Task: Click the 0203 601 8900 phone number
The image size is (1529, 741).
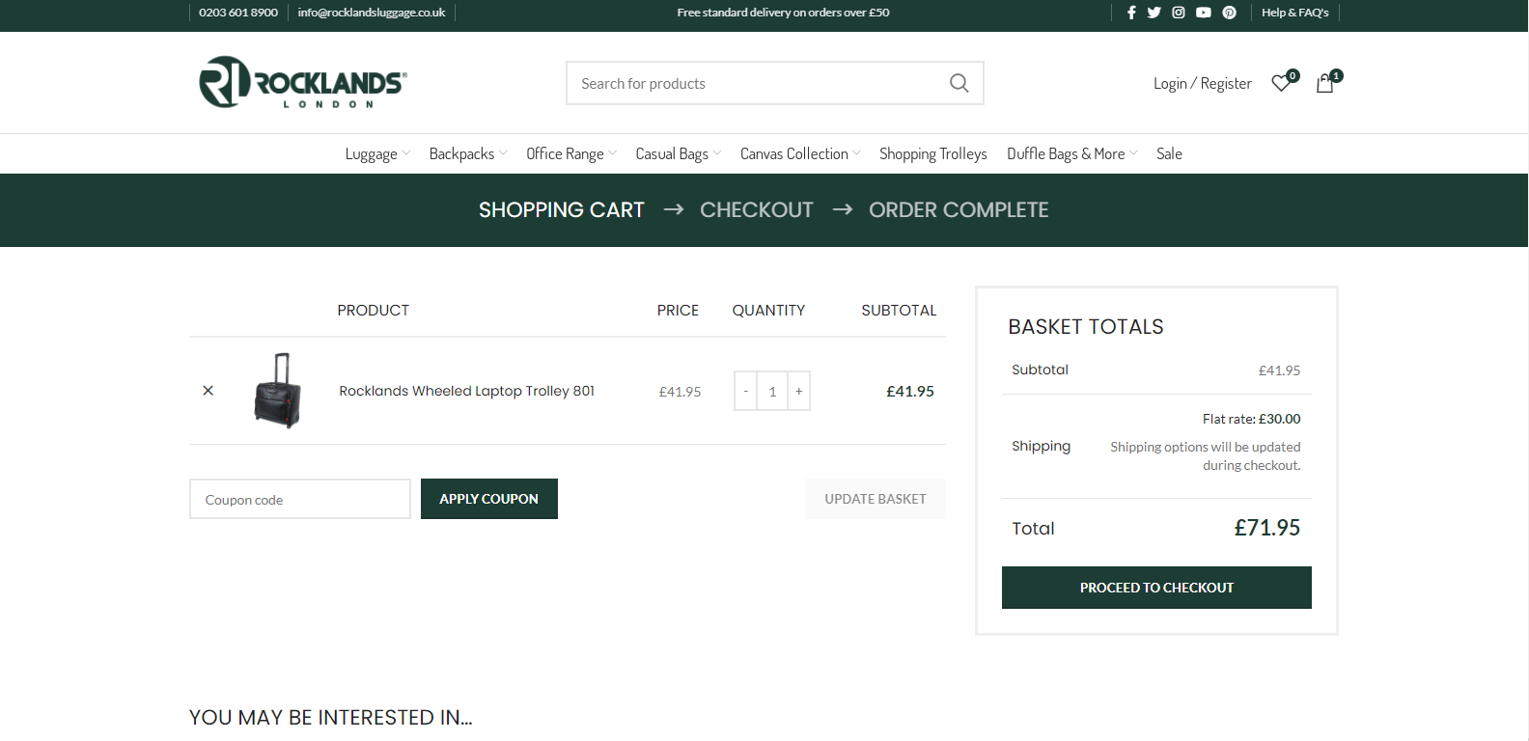Action: [x=238, y=13]
